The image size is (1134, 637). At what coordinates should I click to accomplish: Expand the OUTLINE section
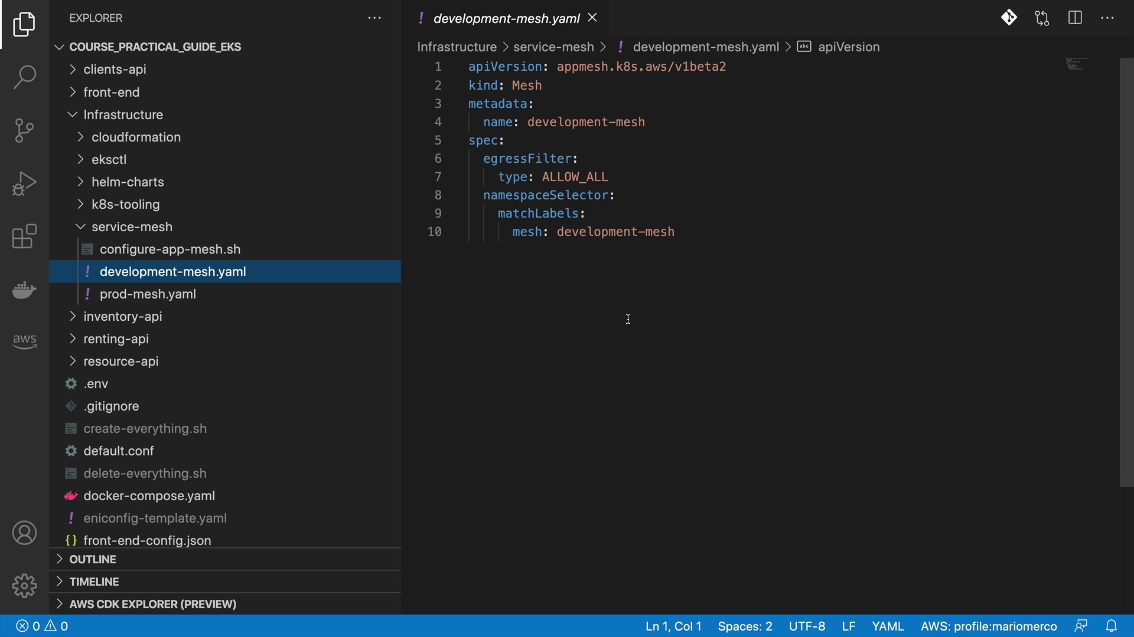93,559
